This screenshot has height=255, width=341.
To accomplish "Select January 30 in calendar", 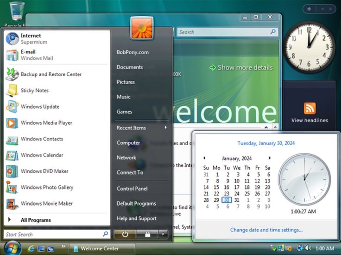I will [x=227, y=200].
